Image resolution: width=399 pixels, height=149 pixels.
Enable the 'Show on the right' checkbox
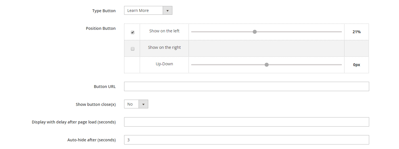[132, 49]
